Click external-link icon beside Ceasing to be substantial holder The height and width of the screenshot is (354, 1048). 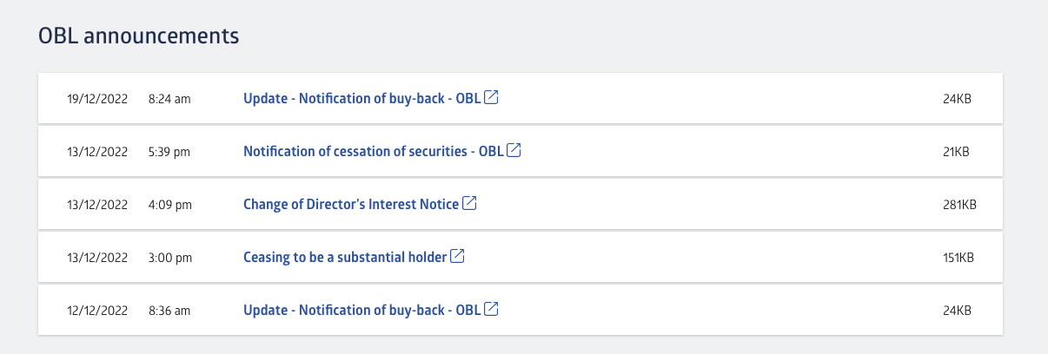(457, 256)
